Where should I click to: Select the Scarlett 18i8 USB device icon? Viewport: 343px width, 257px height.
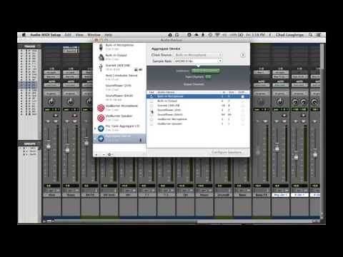(101, 67)
